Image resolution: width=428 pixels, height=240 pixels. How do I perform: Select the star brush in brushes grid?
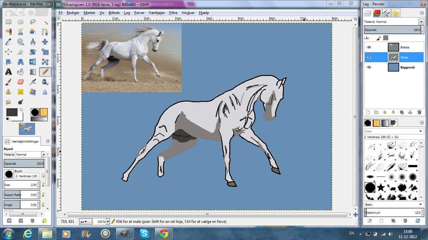pyautogui.click(x=381, y=187)
